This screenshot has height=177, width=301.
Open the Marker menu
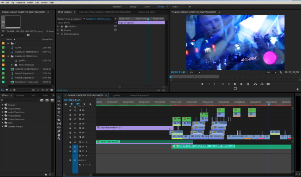click(30, 3)
